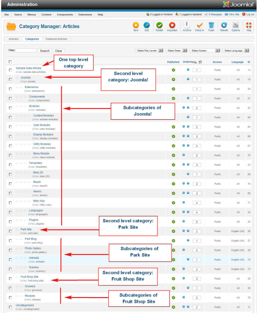The image size is (257, 313).
Task: Open the Select State dropdown
Action: coord(176,51)
